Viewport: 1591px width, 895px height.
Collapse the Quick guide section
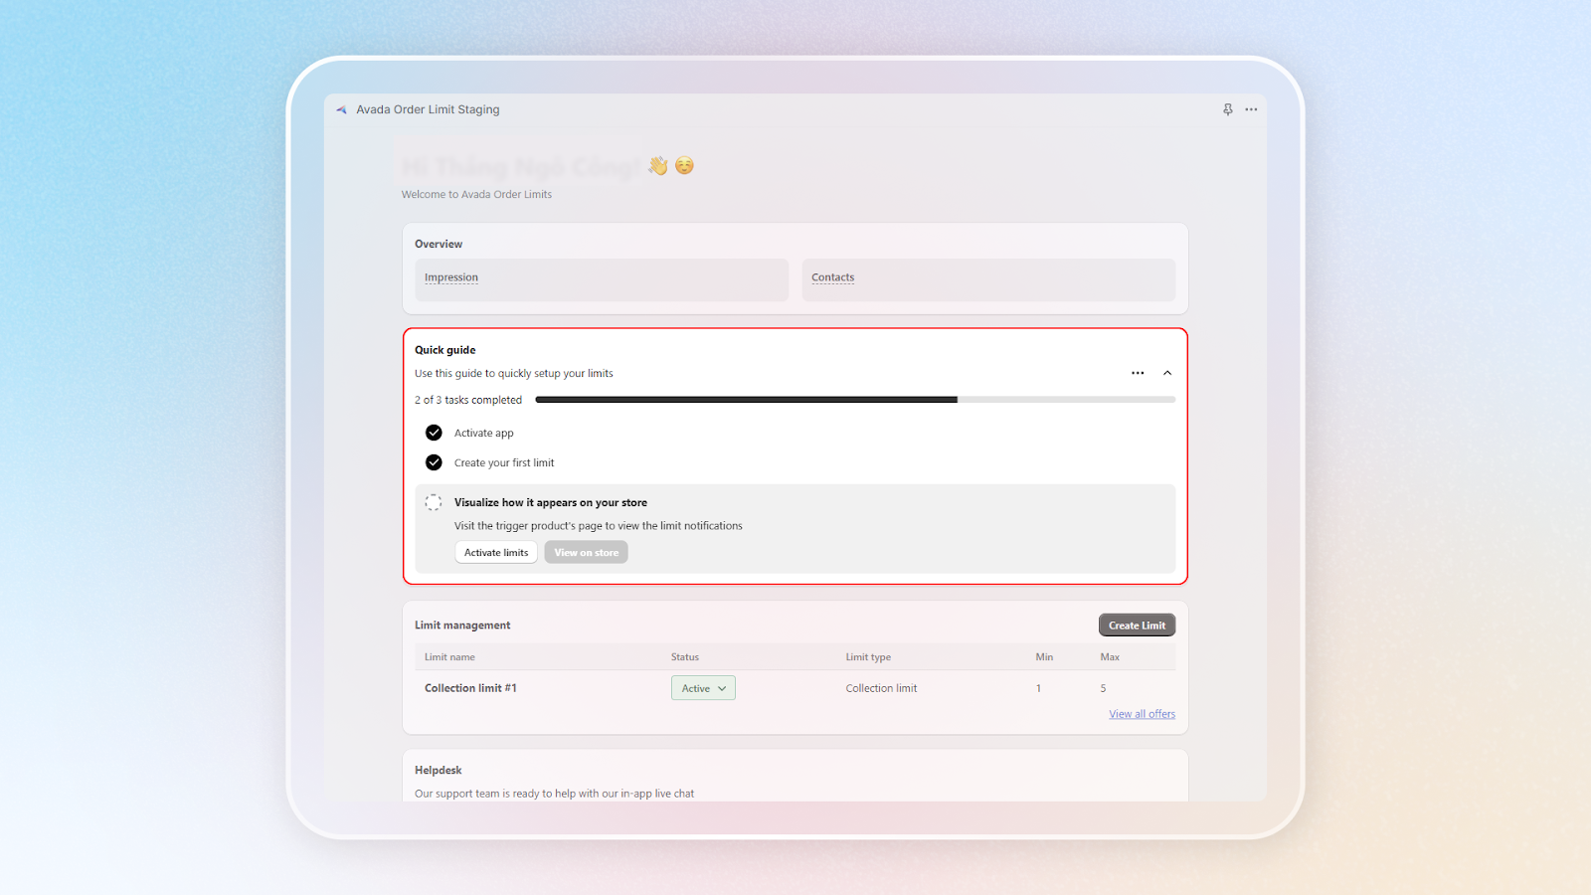[x=1167, y=373]
